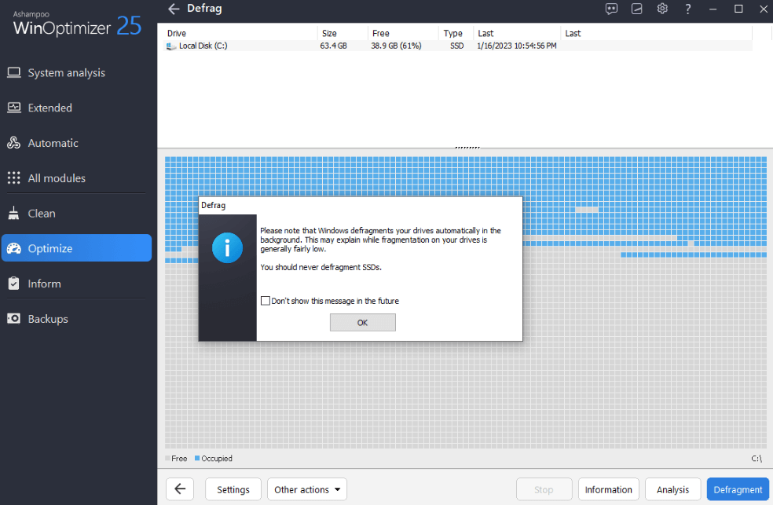Click the Local Disk (C:) drive icon
Viewport: 773px width, 505px height.
171,46
